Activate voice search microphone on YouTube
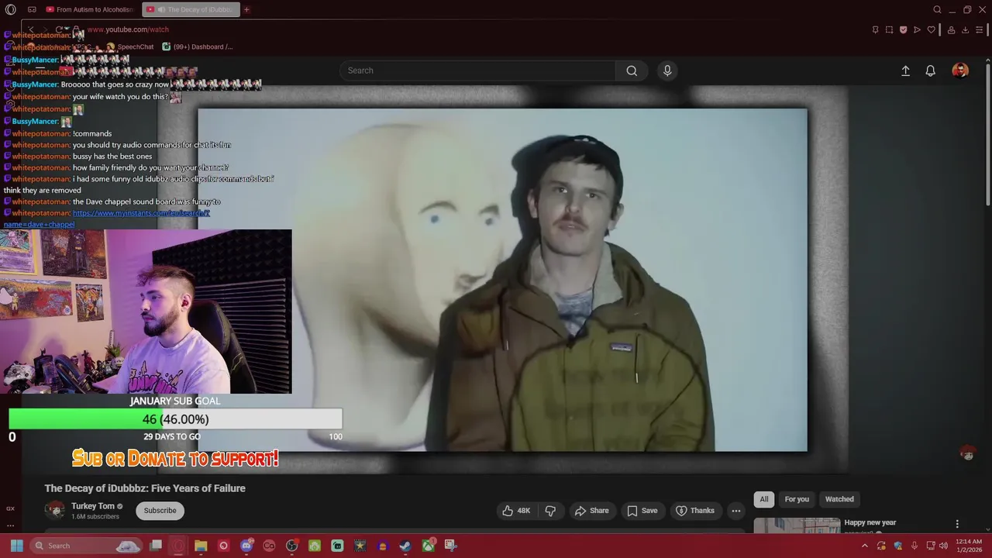Viewport: 992px width, 558px height. [x=667, y=71]
